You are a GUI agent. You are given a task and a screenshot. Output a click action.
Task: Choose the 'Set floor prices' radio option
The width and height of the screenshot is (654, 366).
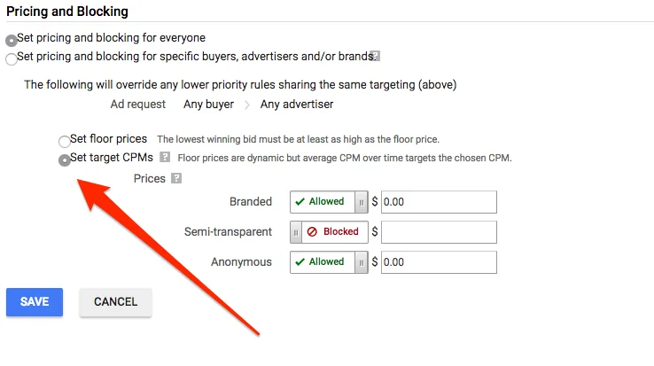(x=64, y=141)
